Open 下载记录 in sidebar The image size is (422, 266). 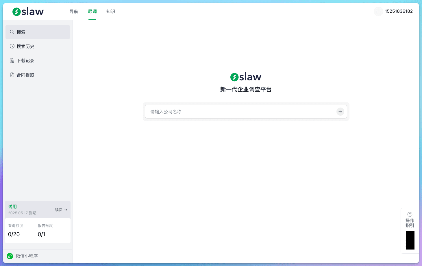[x=38, y=61]
